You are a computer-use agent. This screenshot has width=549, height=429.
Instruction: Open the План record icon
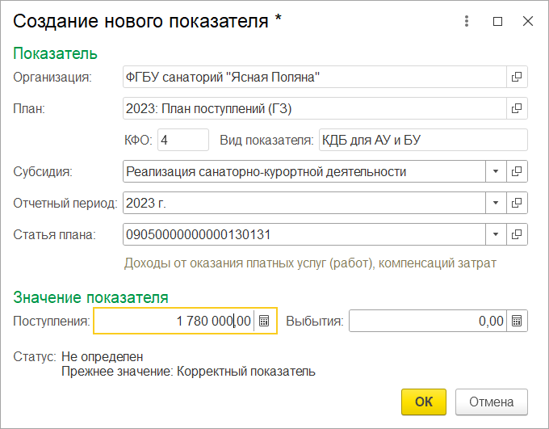tap(517, 108)
